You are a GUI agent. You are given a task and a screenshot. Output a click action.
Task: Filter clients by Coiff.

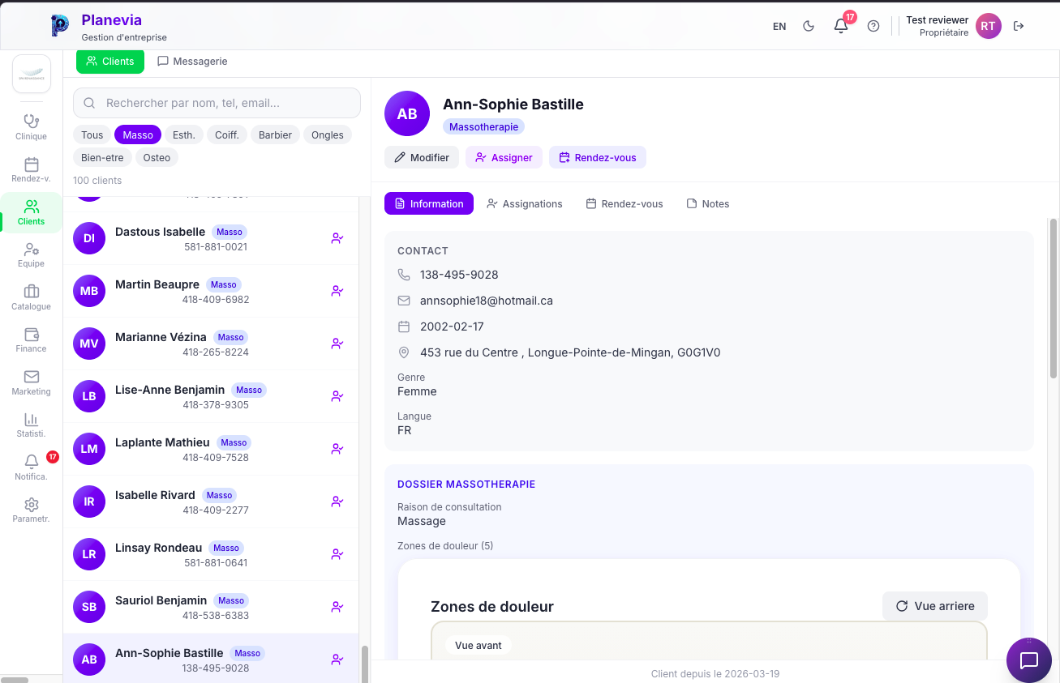click(x=227, y=134)
